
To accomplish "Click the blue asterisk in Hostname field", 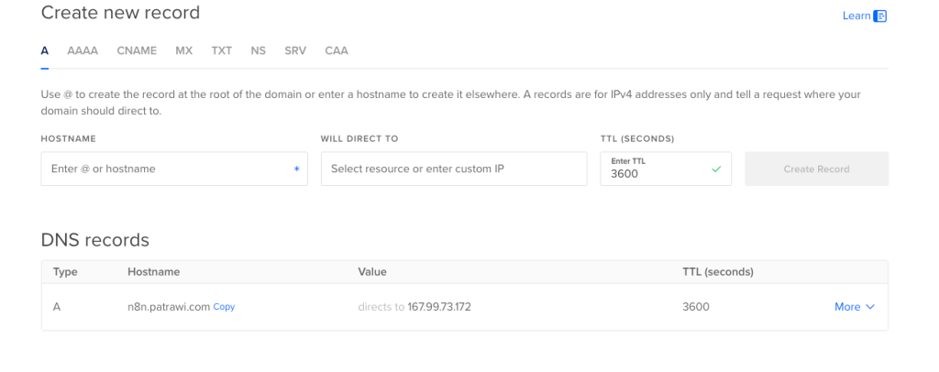I will [x=296, y=170].
